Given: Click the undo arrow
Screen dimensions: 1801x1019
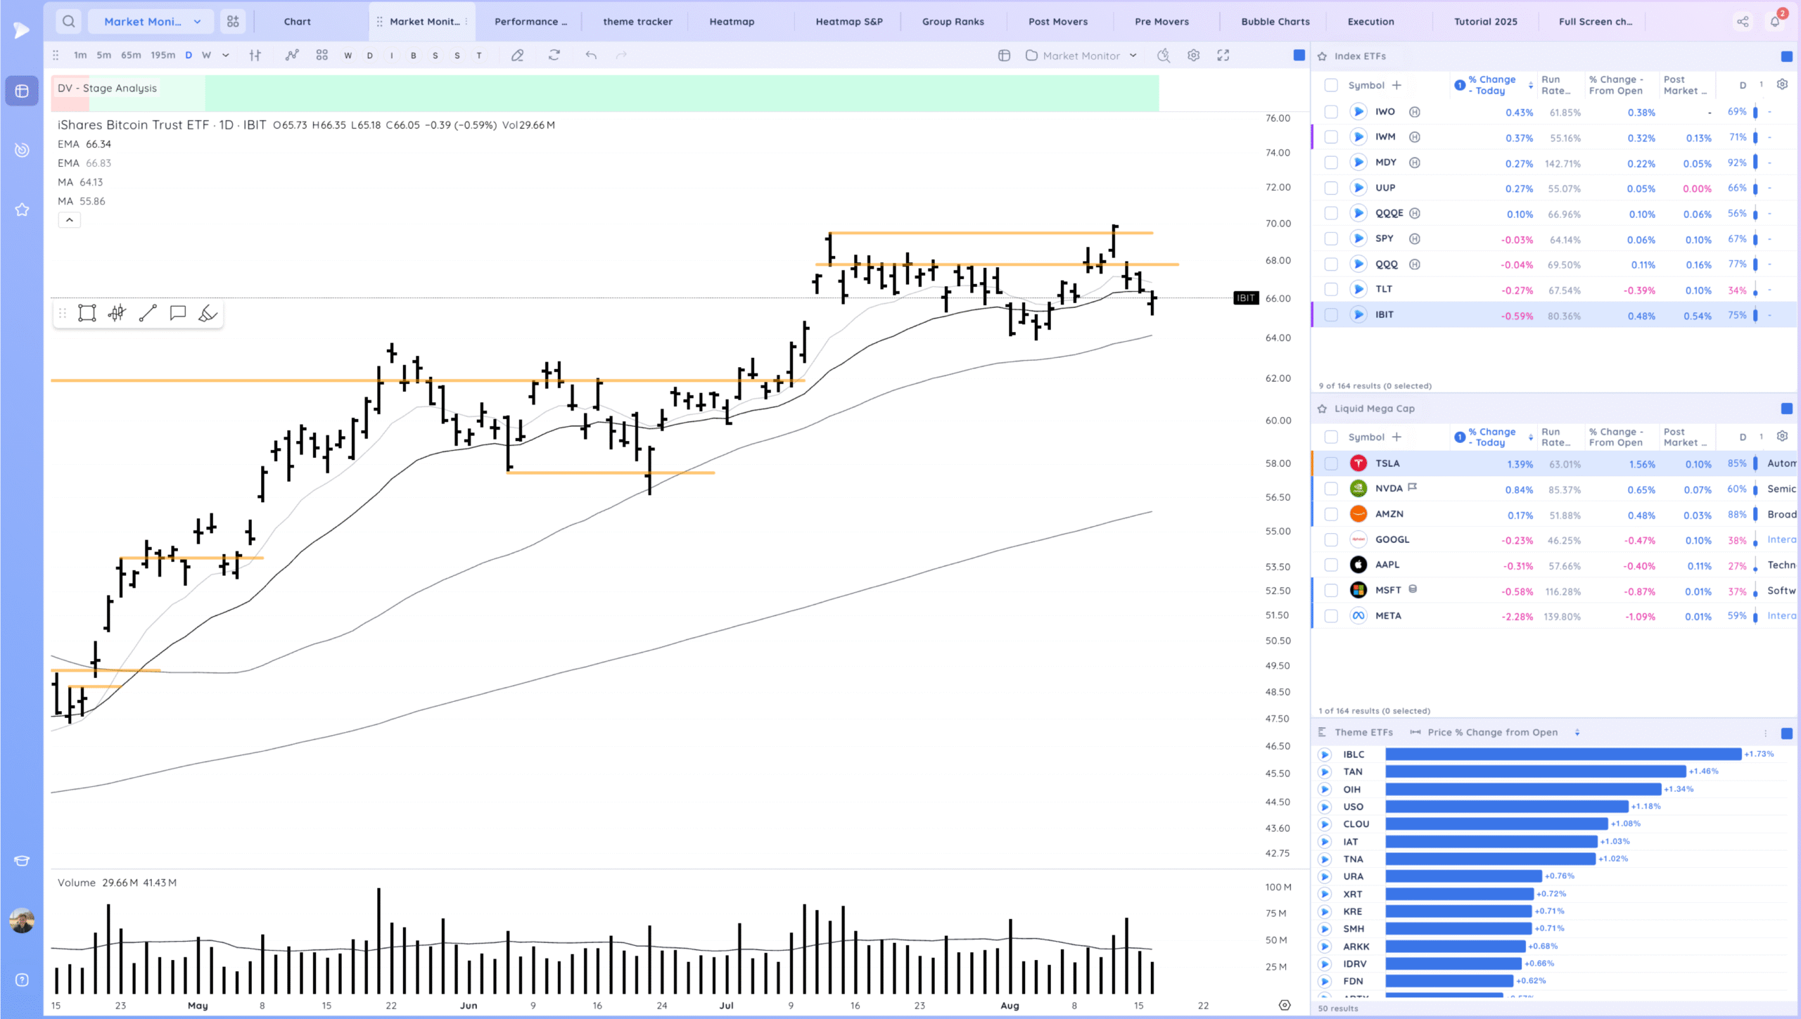Looking at the screenshot, I should click(x=591, y=56).
